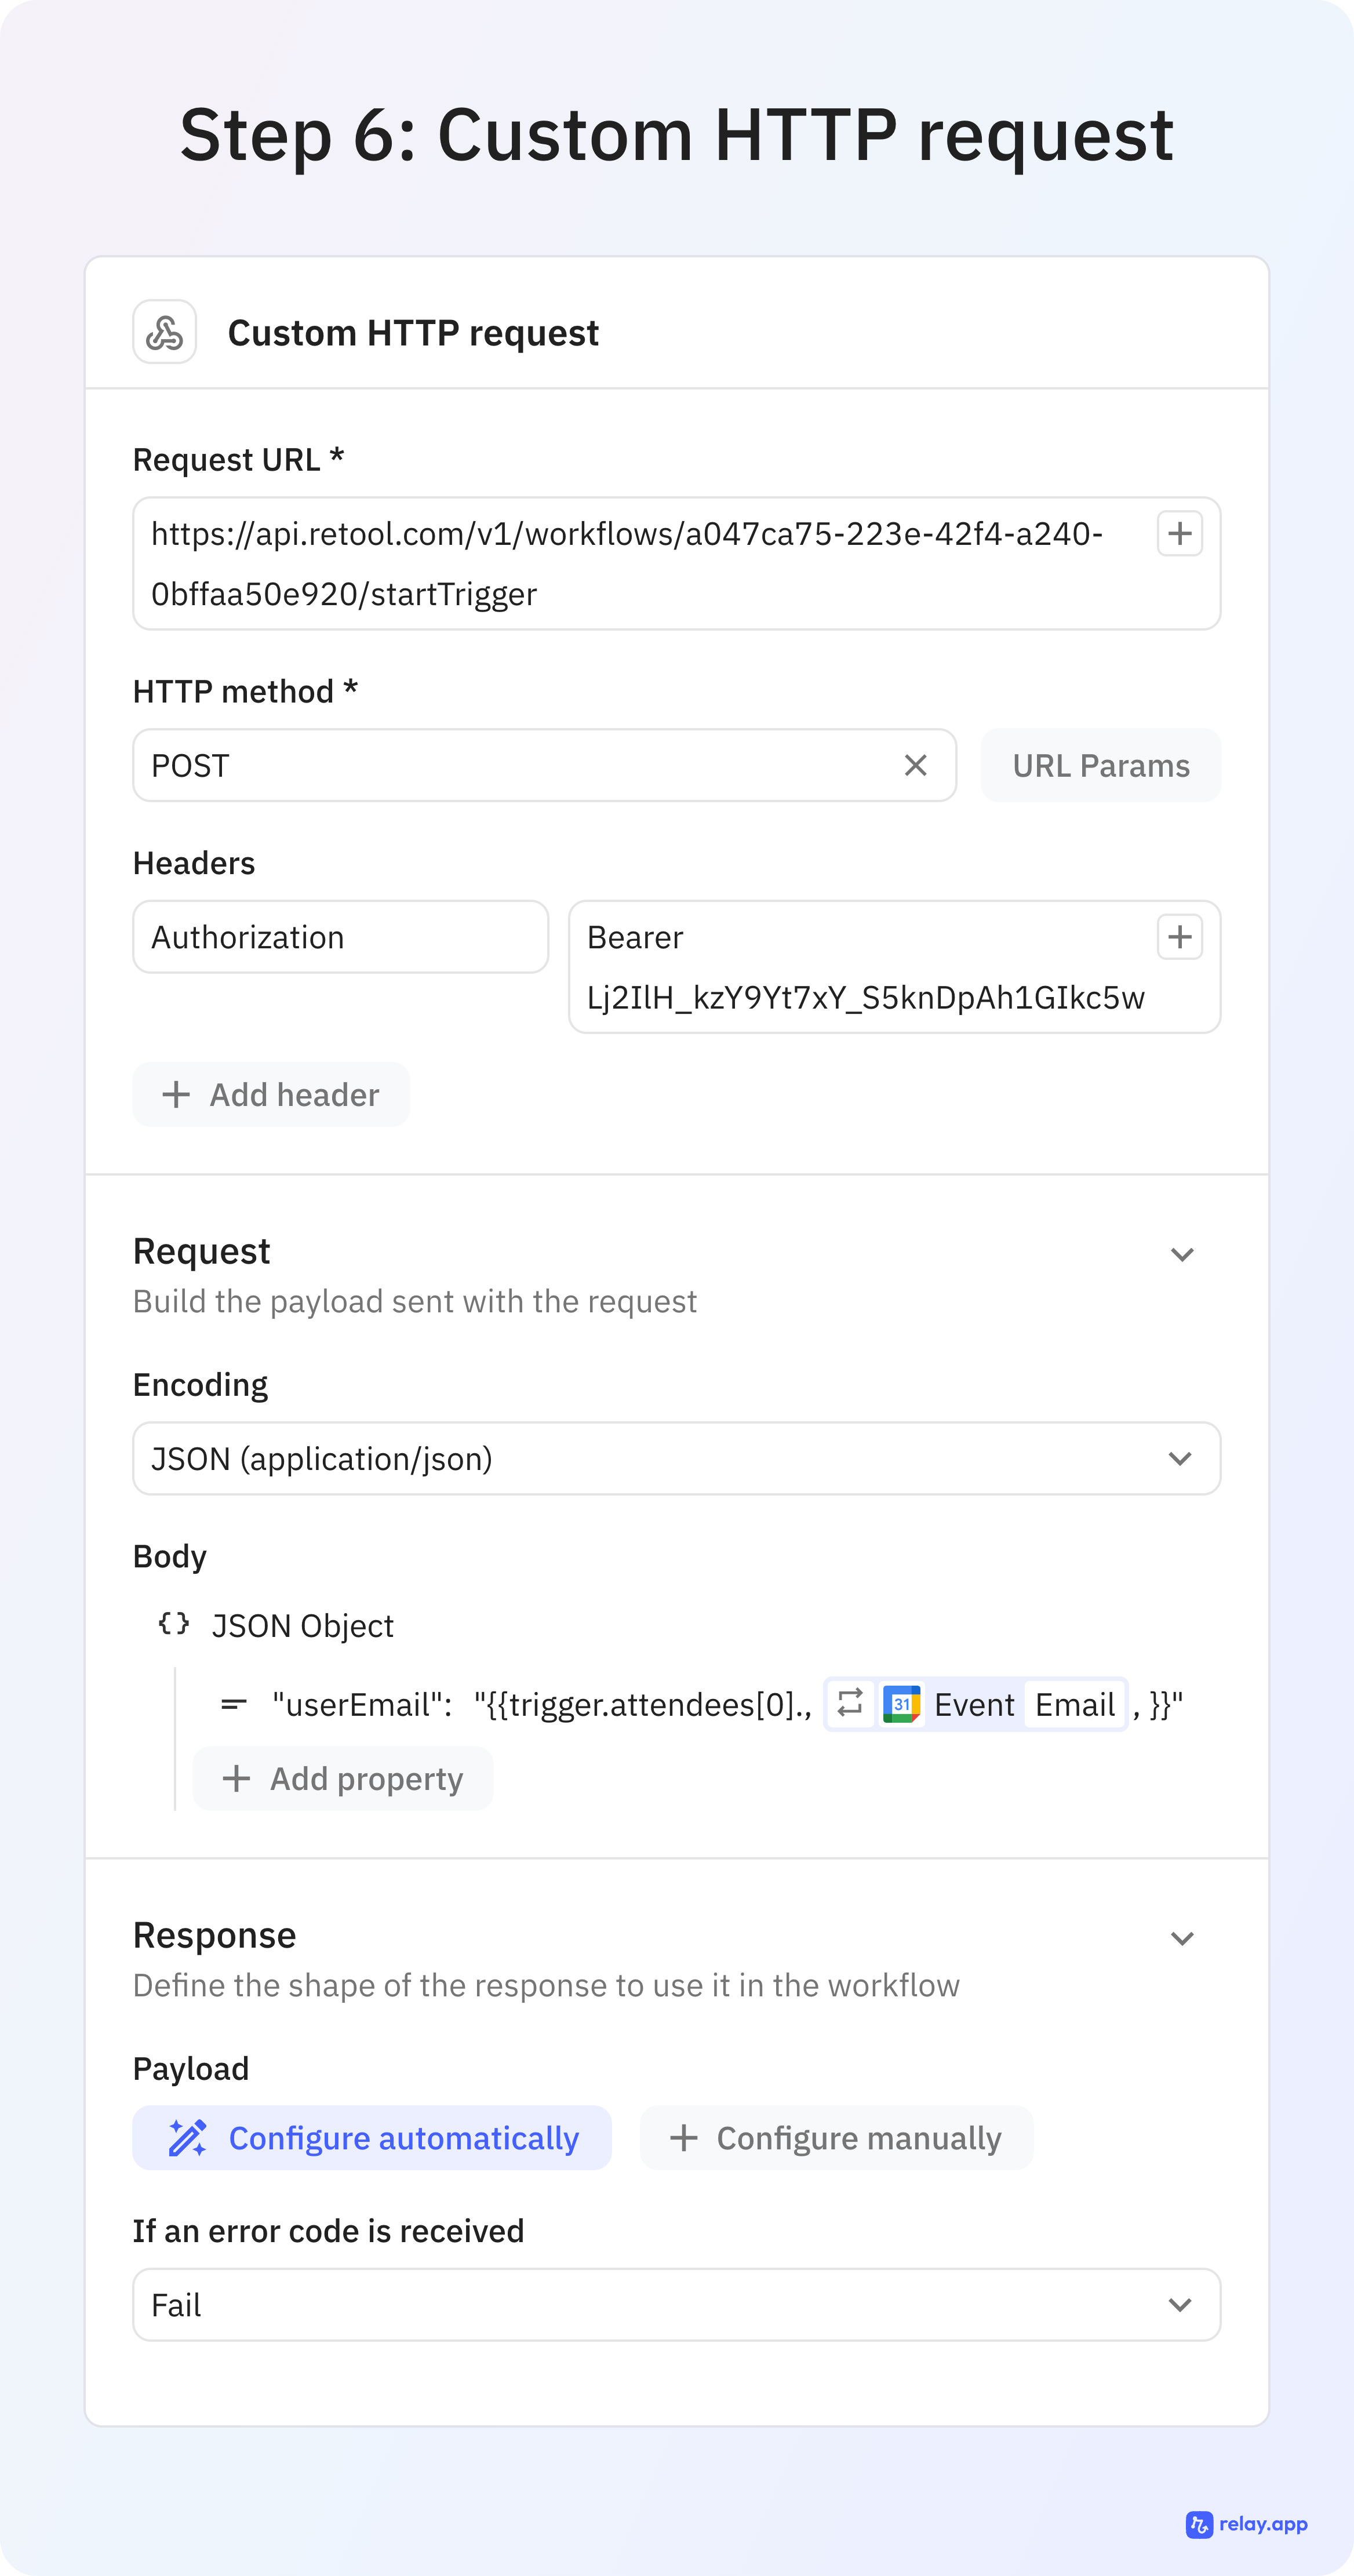Open the error code Fail dropdown
This screenshot has height=2576, width=1354.
click(x=676, y=2305)
